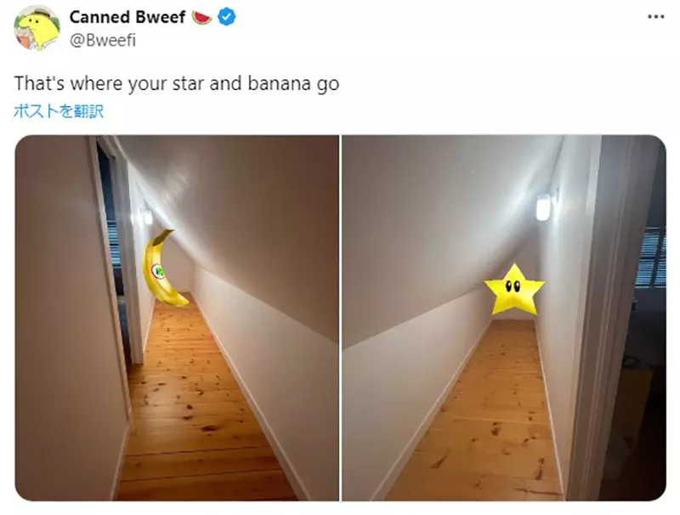
Task: Open the three-dot more options menu
Action: coord(655,17)
